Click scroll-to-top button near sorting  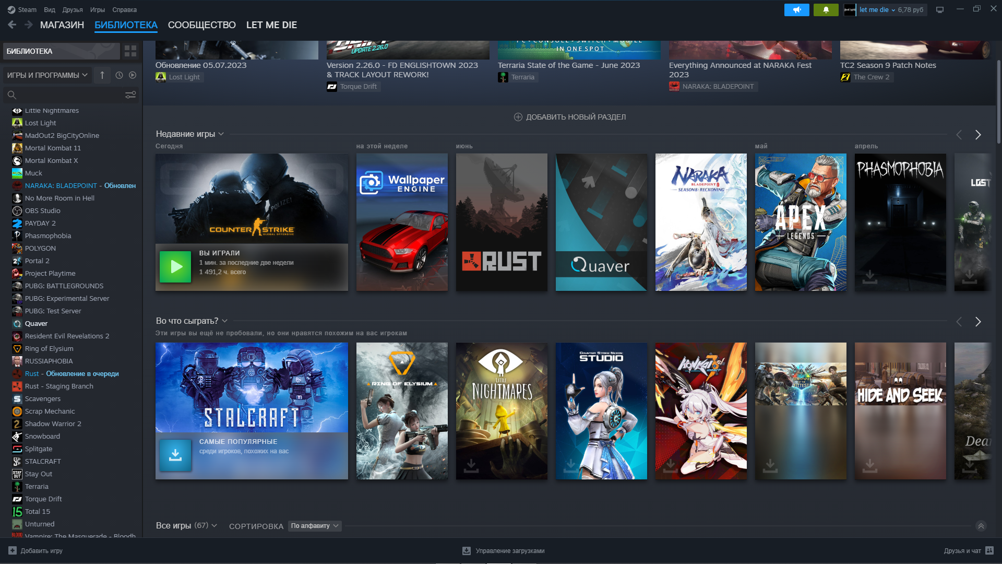click(x=981, y=526)
